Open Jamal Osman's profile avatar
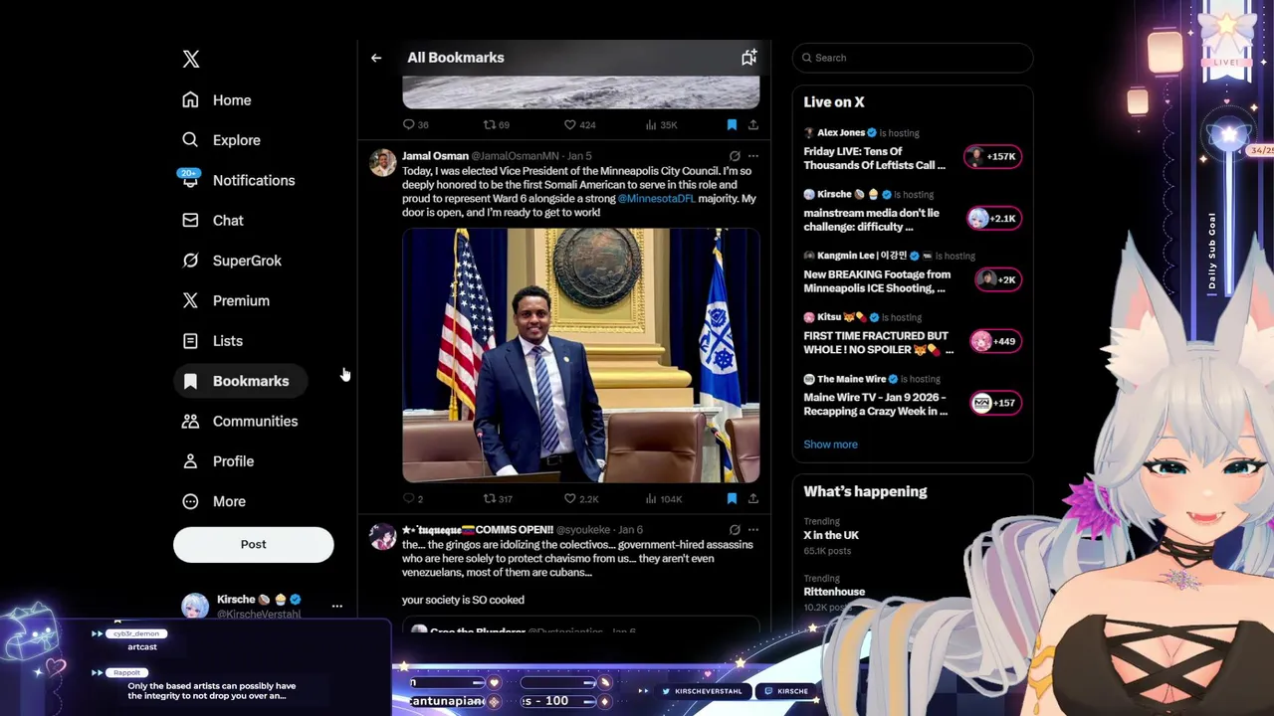 pos(382,162)
